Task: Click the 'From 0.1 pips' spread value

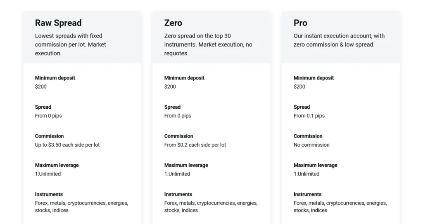Action: (x=309, y=116)
